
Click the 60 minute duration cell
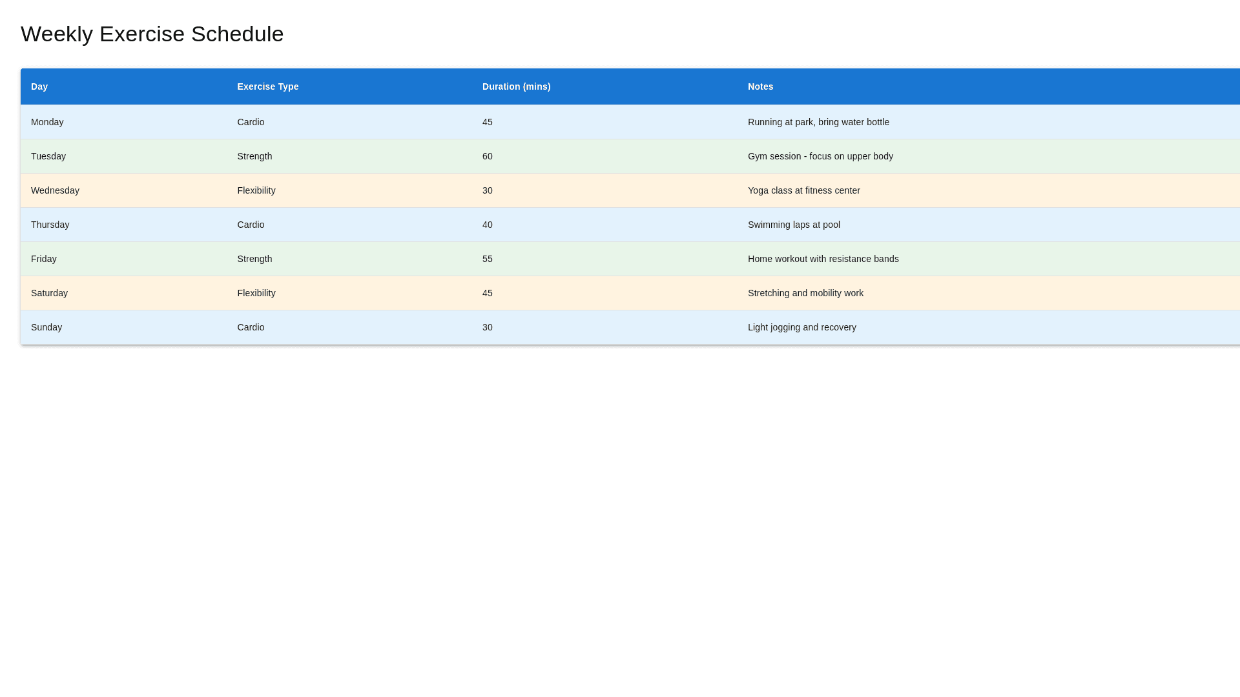[x=488, y=156]
